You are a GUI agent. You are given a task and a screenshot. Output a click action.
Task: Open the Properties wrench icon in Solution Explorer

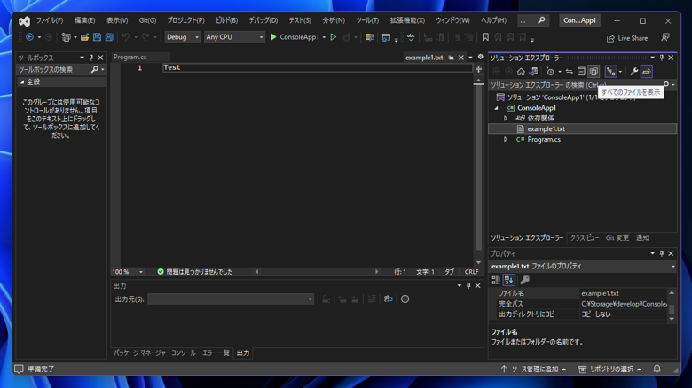coord(633,72)
